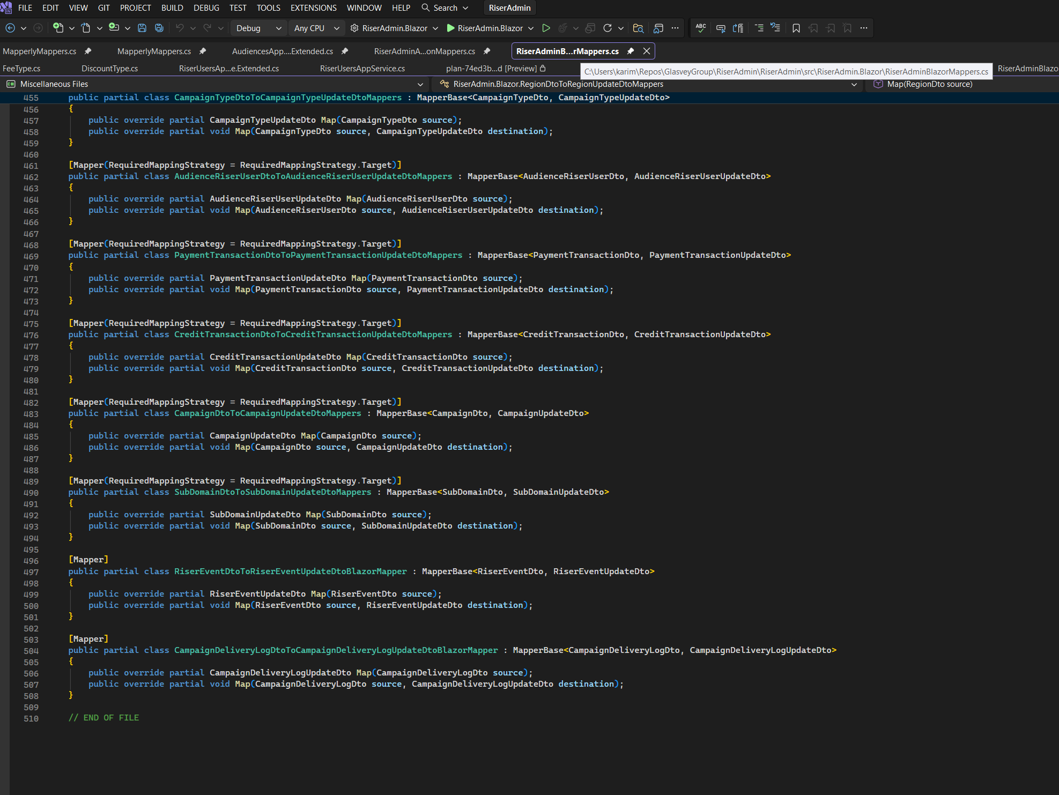Image resolution: width=1059 pixels, height=795 pixels.
Task: Click the Search box in title bar
Action: 445,8
